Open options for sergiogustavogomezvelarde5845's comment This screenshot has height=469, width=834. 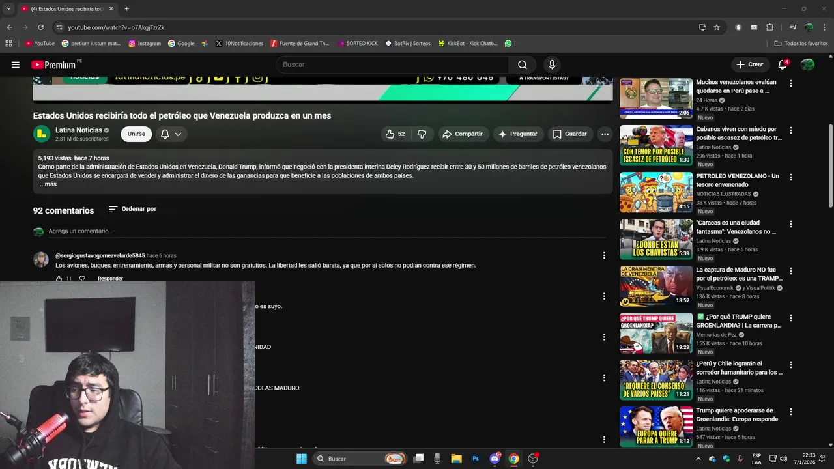tap(604, 255)
